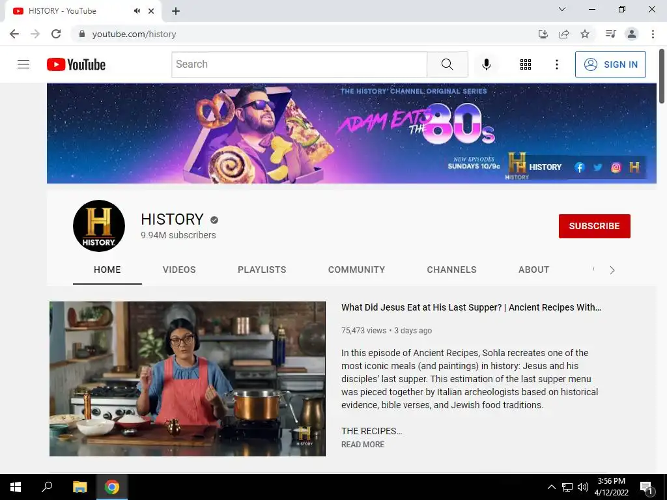Open the Facebook link in the banner
667x500 pixels.
point(579,167)
